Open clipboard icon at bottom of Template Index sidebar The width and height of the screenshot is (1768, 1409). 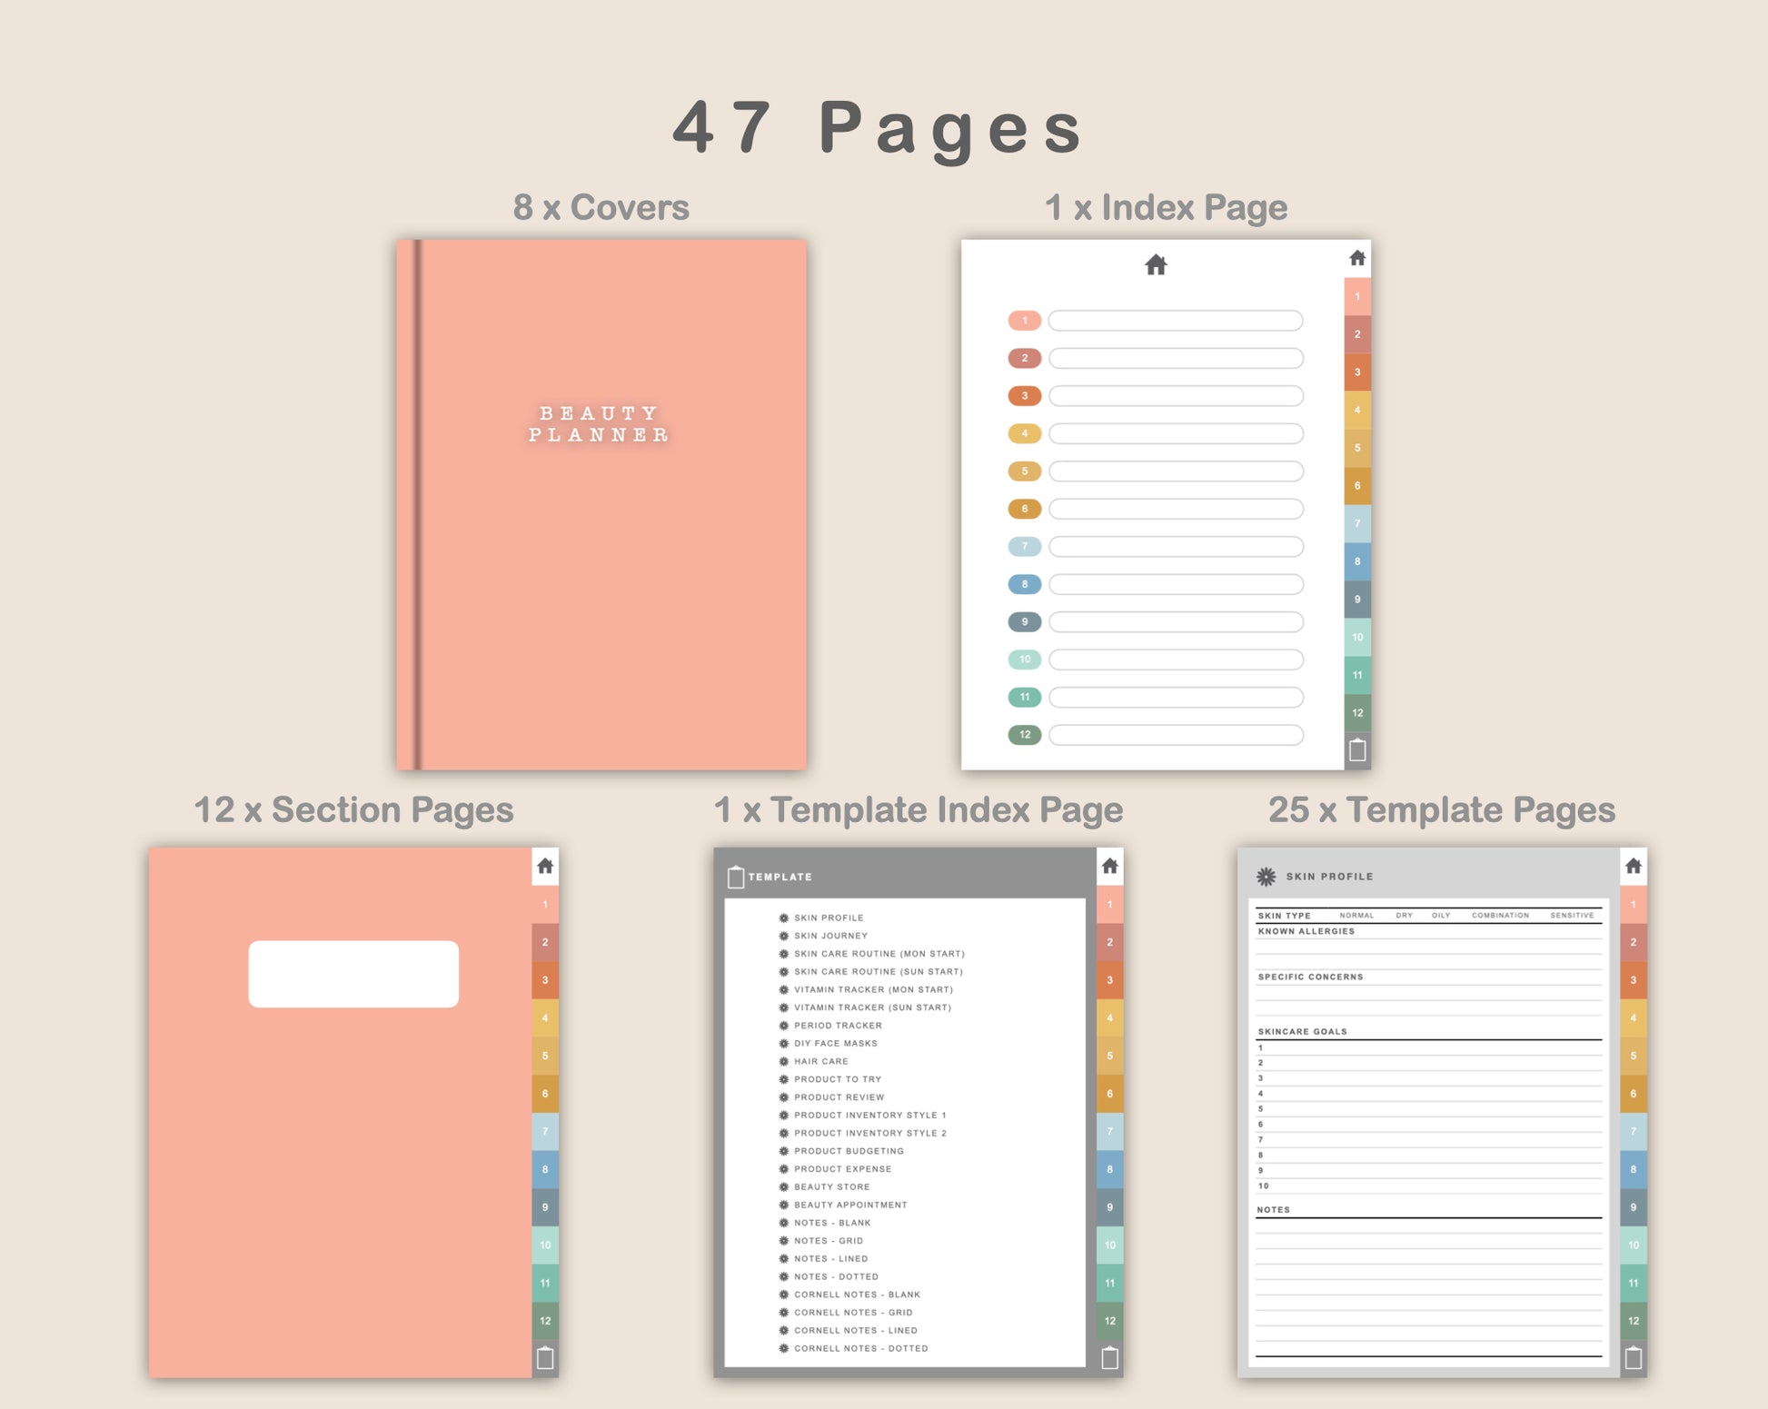(1110, 1358)
